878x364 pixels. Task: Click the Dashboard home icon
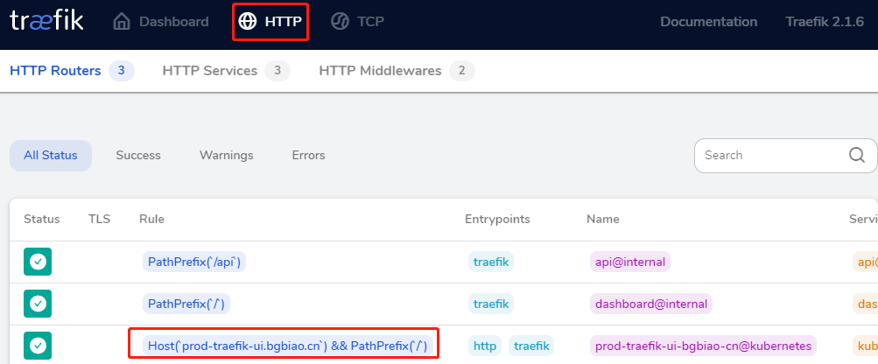click(x=122, y=22)
